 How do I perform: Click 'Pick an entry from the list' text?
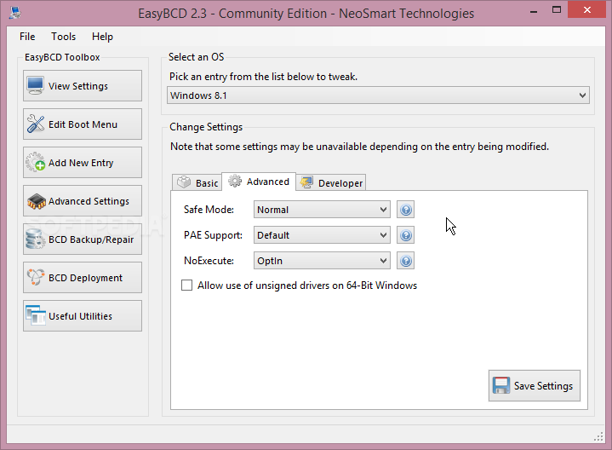pyautogui.click(x=264, y=77)
